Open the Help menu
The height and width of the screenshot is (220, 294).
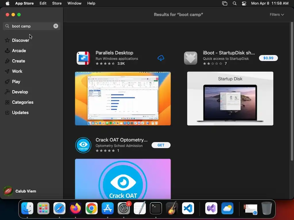pos(91,3)
